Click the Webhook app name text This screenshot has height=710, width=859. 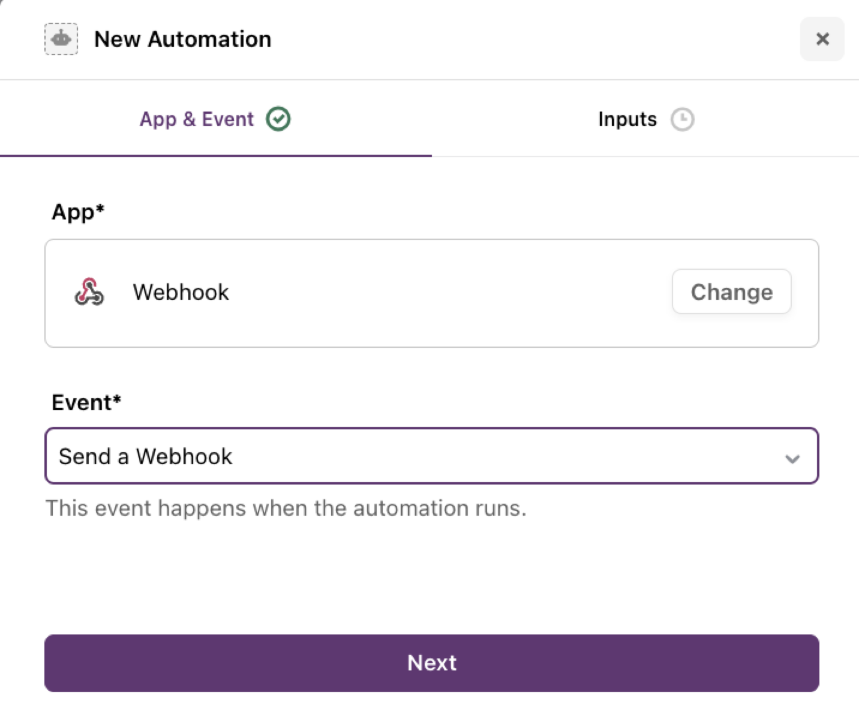point(181,292)
